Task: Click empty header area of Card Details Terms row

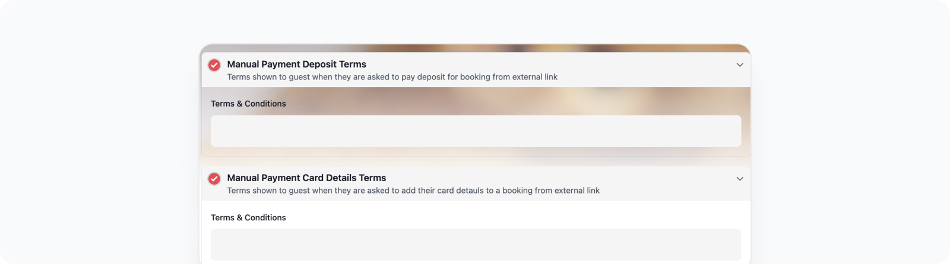Action: point(665,183)
